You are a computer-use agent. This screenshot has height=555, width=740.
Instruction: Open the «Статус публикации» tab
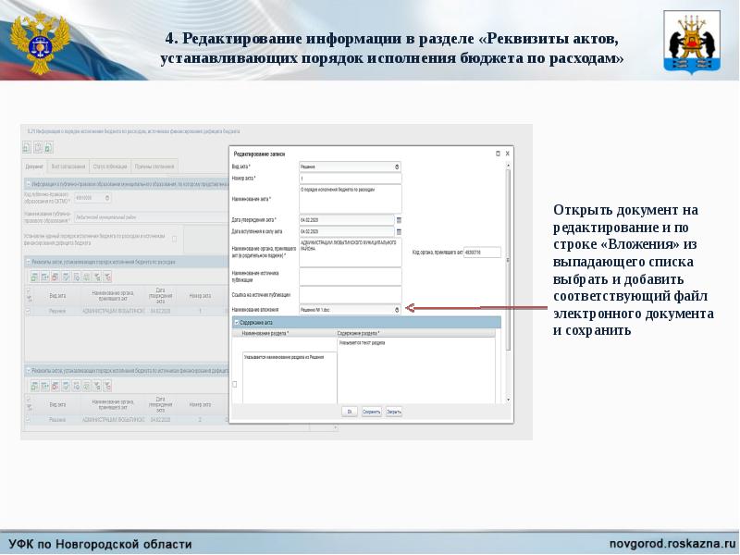[x=110, y=166]
